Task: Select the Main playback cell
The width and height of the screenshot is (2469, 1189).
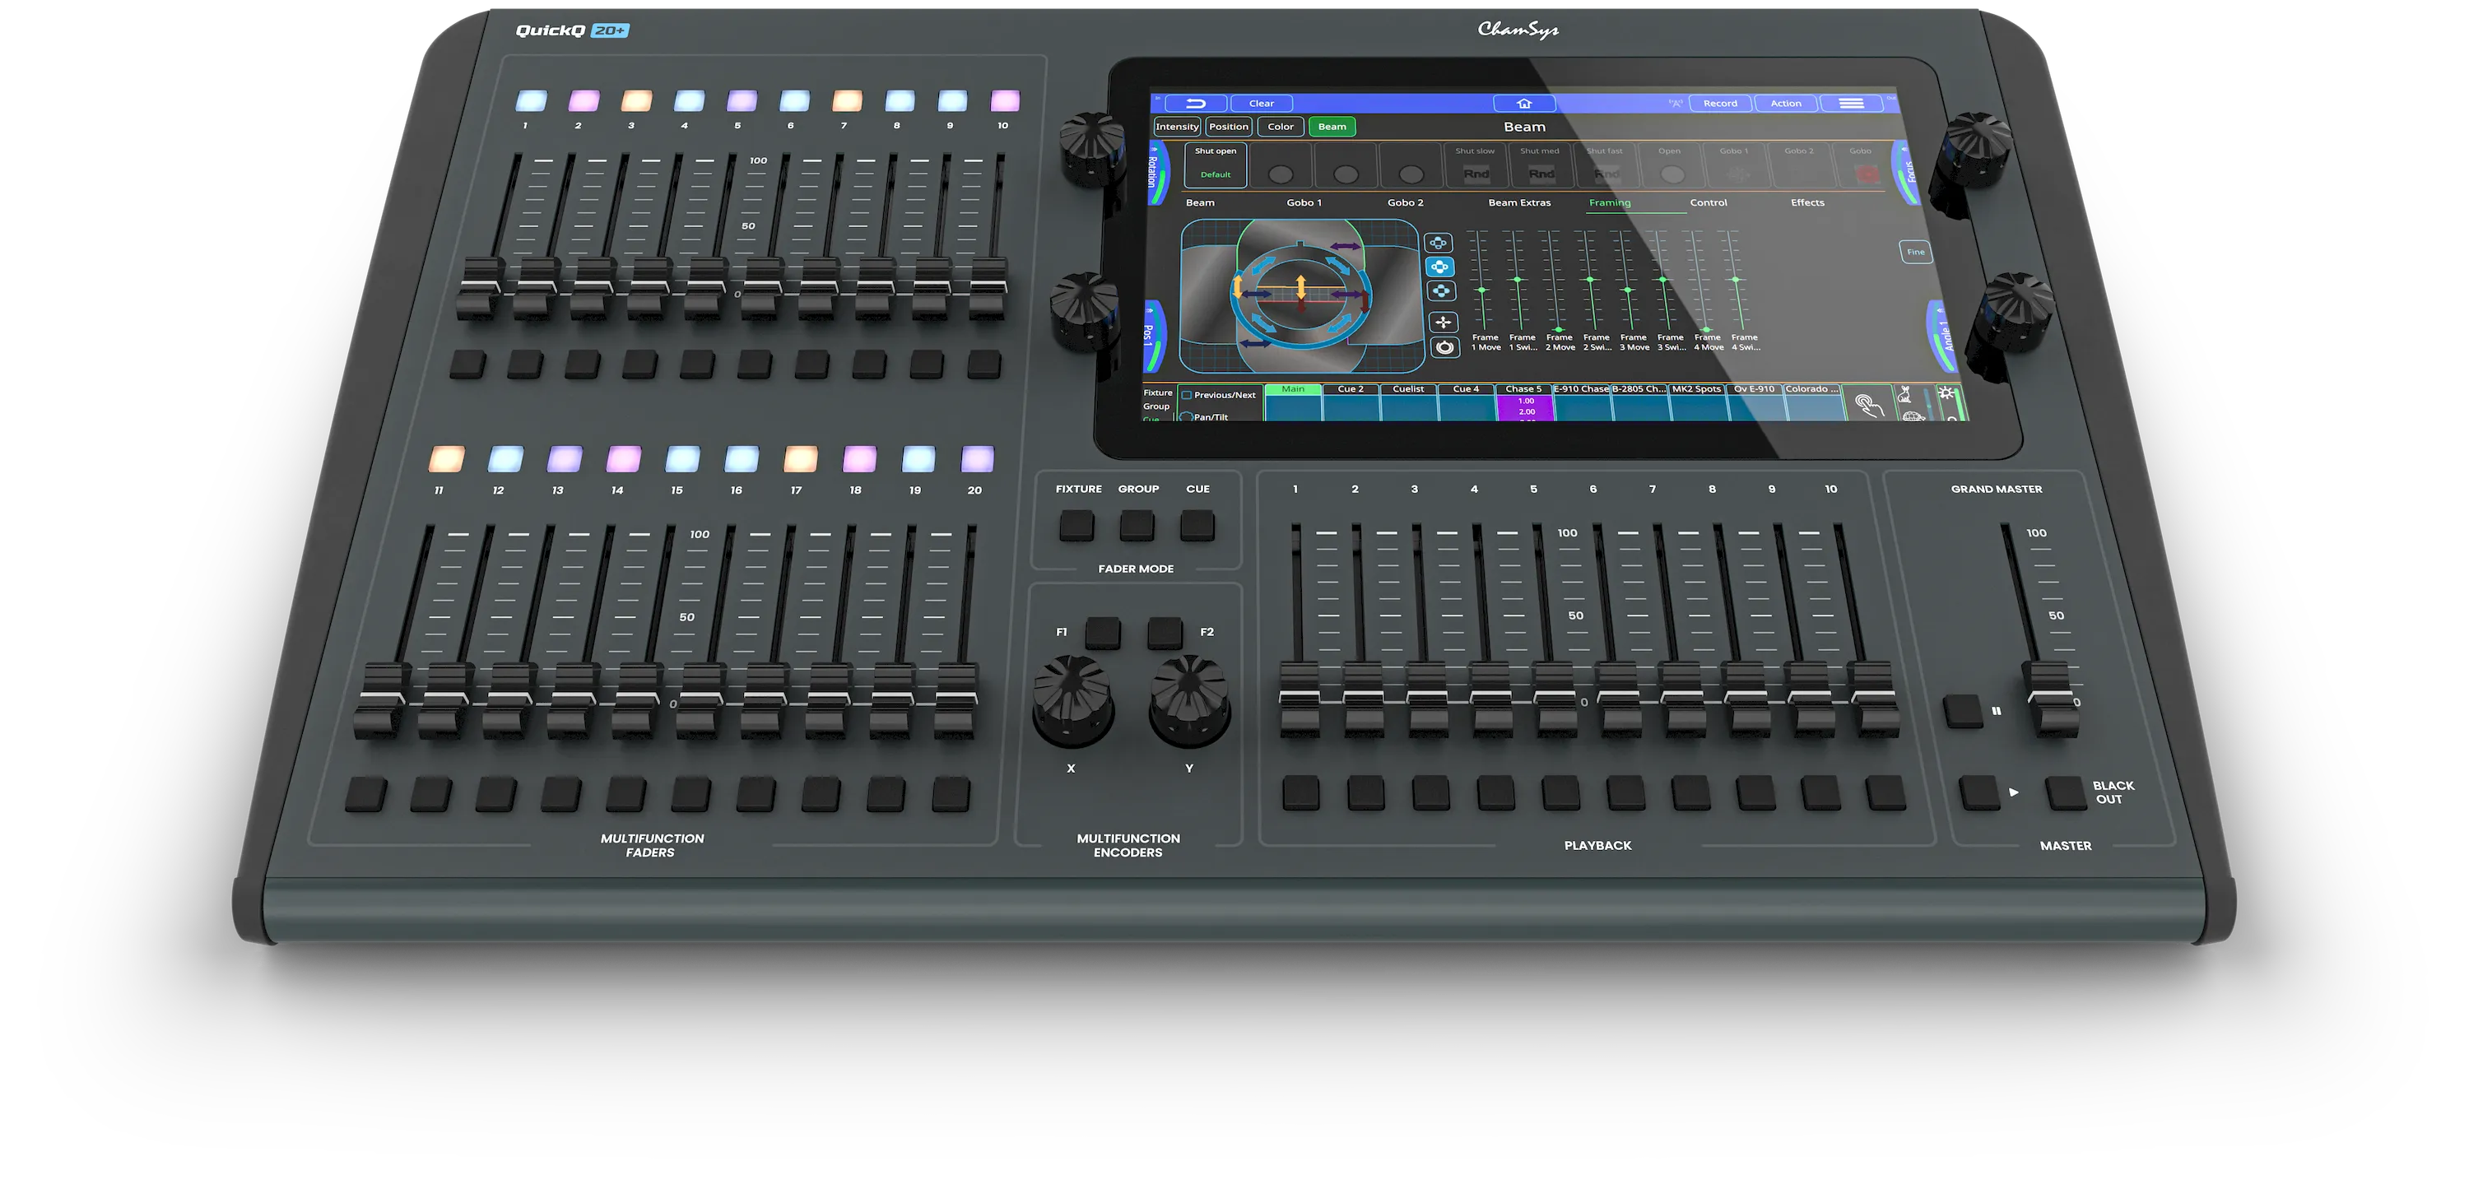Action: click(x=1293, y=402)
